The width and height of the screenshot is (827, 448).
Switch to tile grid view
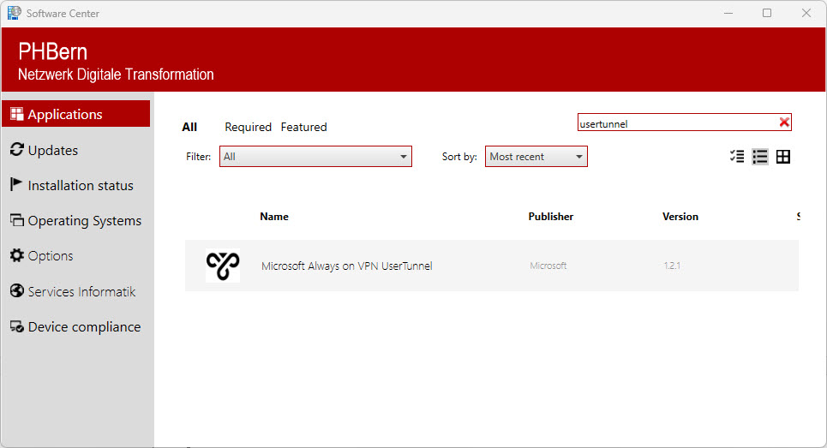click(x=782, y=157)
